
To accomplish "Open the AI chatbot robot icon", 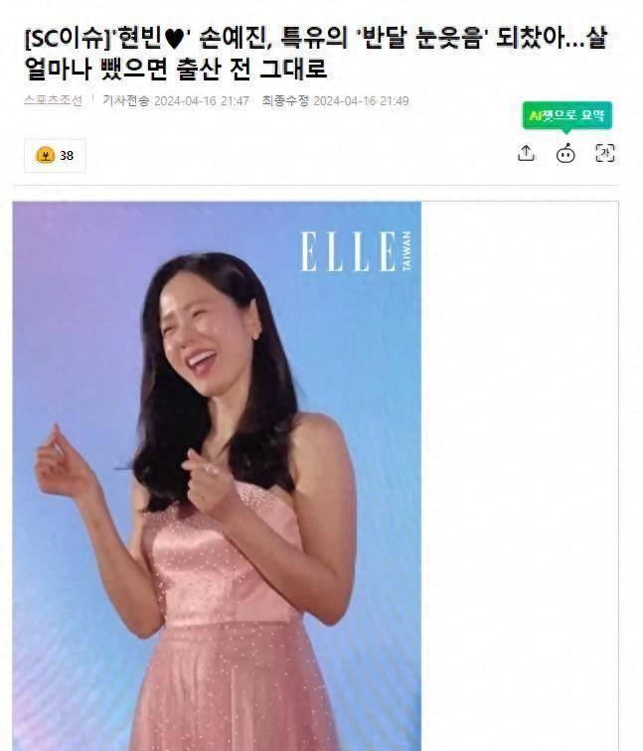I will 565,153.
